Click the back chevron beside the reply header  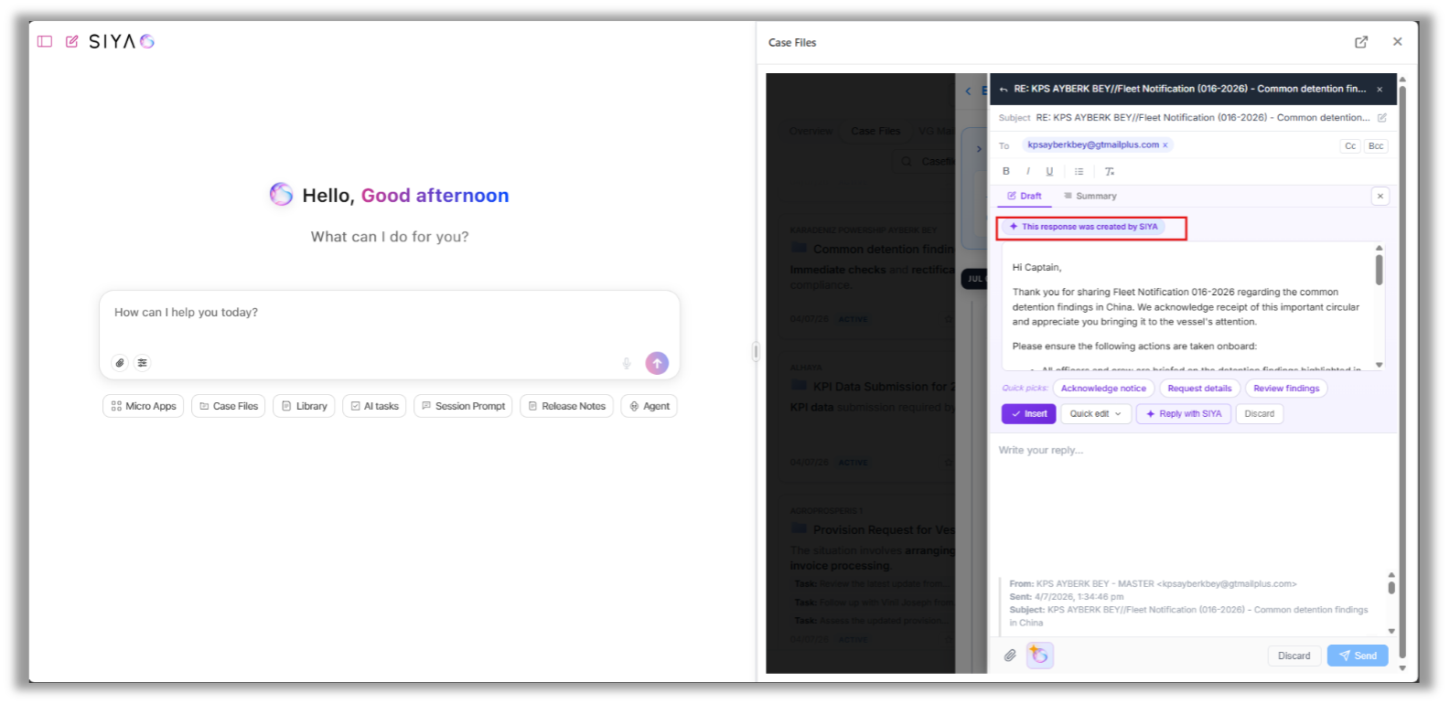968,91
